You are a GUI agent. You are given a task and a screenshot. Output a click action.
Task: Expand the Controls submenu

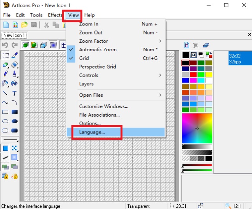click(116, 75)
